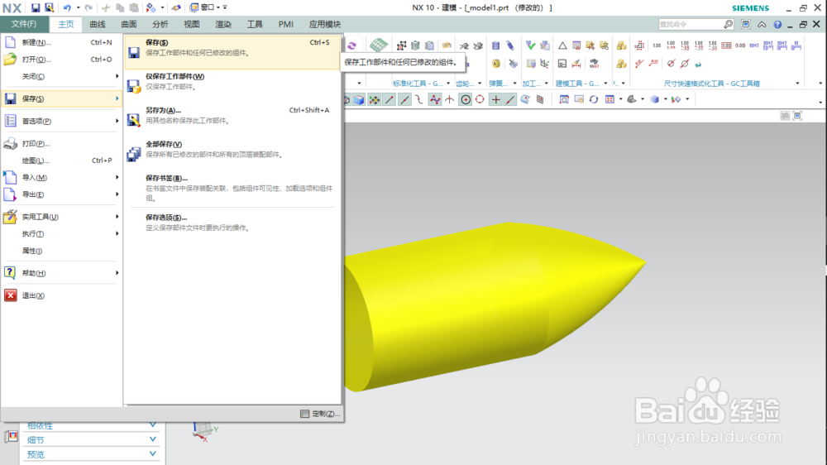Expand the 细节 panel section
Viewport: 827px width, 465px height.
tap(91, 439)
